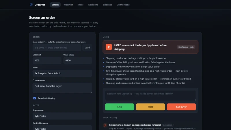Click 'Shipping to a known package reshipper (Shipito)' title

click(135, 125)
